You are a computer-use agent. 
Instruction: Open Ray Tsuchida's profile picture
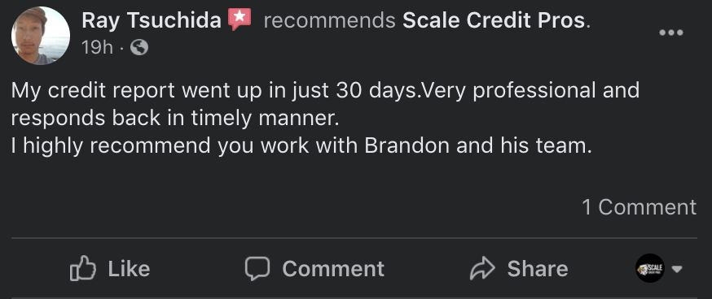[x=41, y=36]
